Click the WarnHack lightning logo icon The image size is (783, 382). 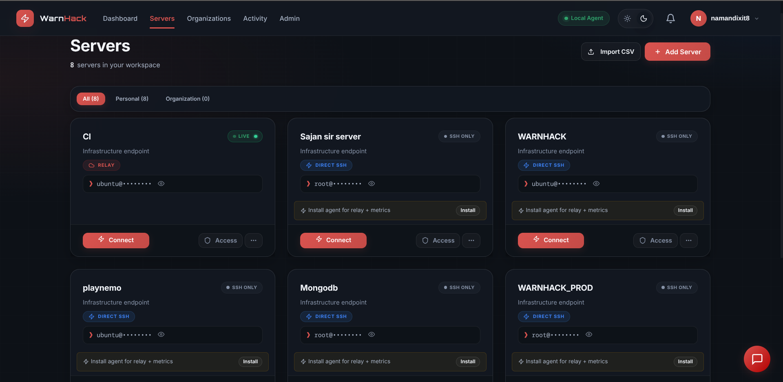[25, 18]
